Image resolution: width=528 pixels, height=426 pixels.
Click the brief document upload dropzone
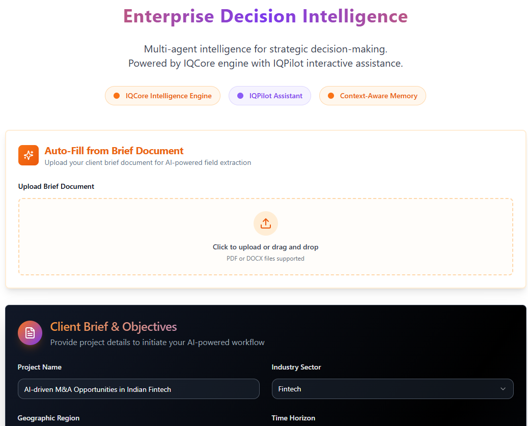(265, 237)
